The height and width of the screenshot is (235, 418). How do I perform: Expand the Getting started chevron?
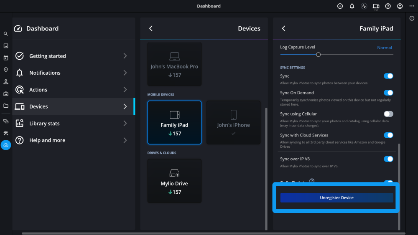[125, 56]
